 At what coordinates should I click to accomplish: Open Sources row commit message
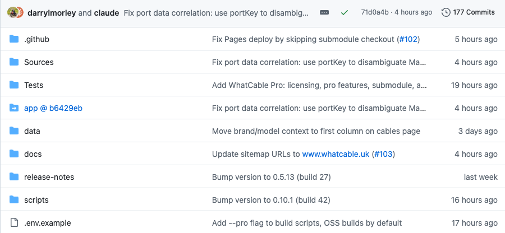[x=319, y=62]
